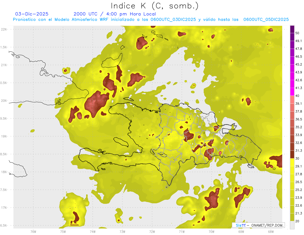
Task: Select latitude label '19N'
Action: [4, 136]
